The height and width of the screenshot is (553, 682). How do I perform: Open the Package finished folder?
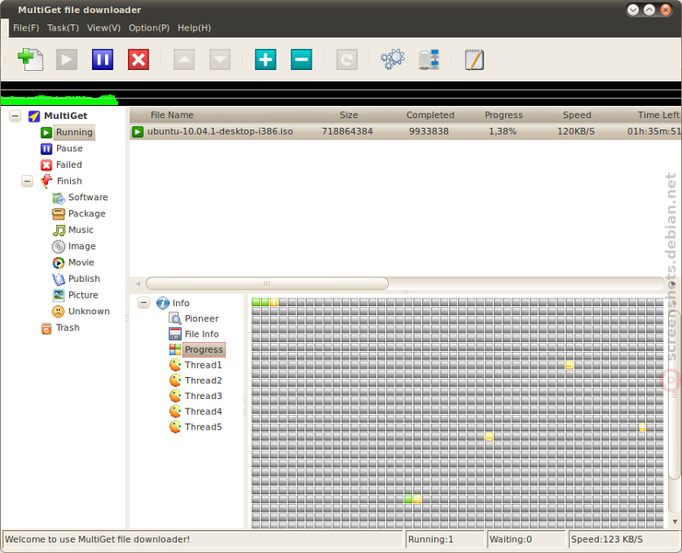pyautogui.click(x=87, y=214)
